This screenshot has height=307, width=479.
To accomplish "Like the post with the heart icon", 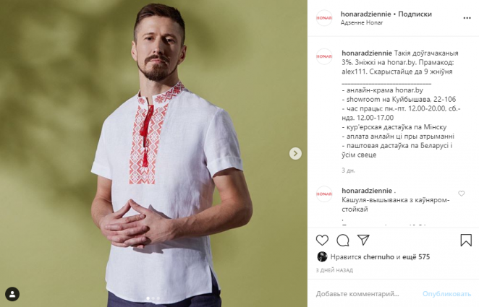I will [322, 241].
